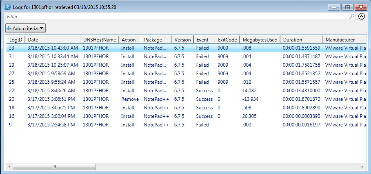Sort by Duration column header
The height and width of the screenshot is (174, 371).
tap(302, 40)
